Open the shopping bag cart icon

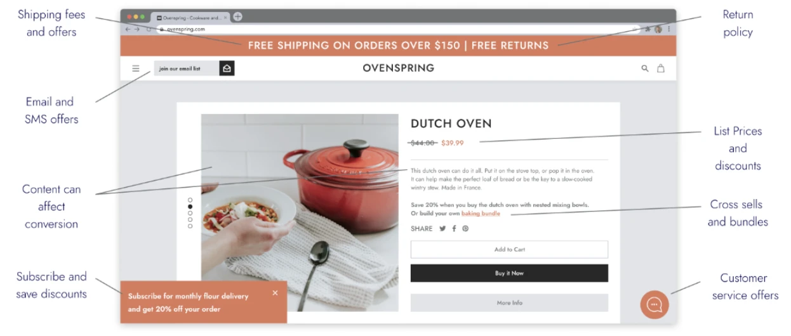coord(661,68)
